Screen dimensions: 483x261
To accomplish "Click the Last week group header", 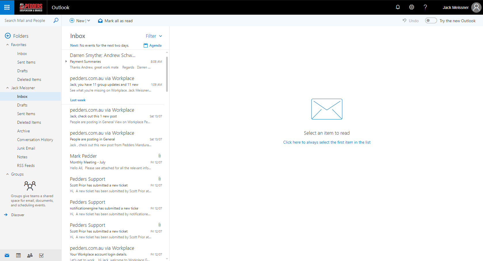I will click(x=78, y=100).
